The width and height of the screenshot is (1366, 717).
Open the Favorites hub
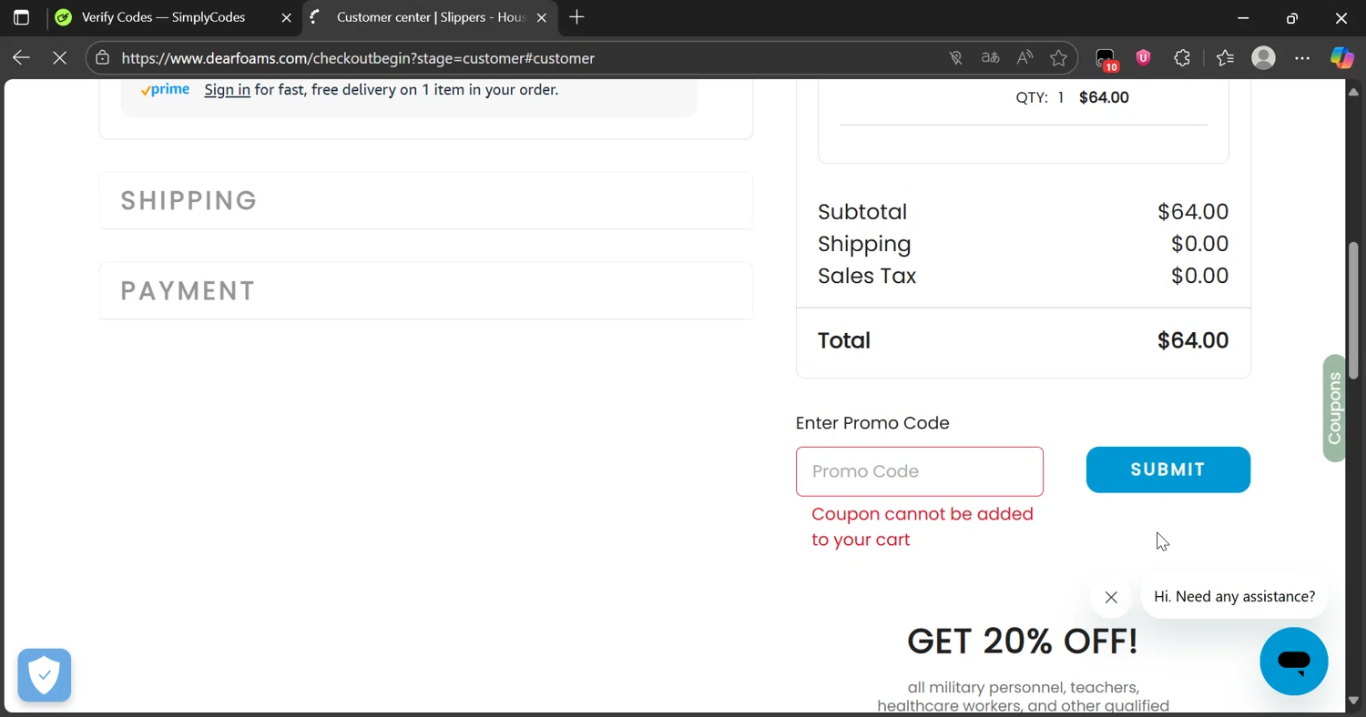click(x=1225, y=58)
